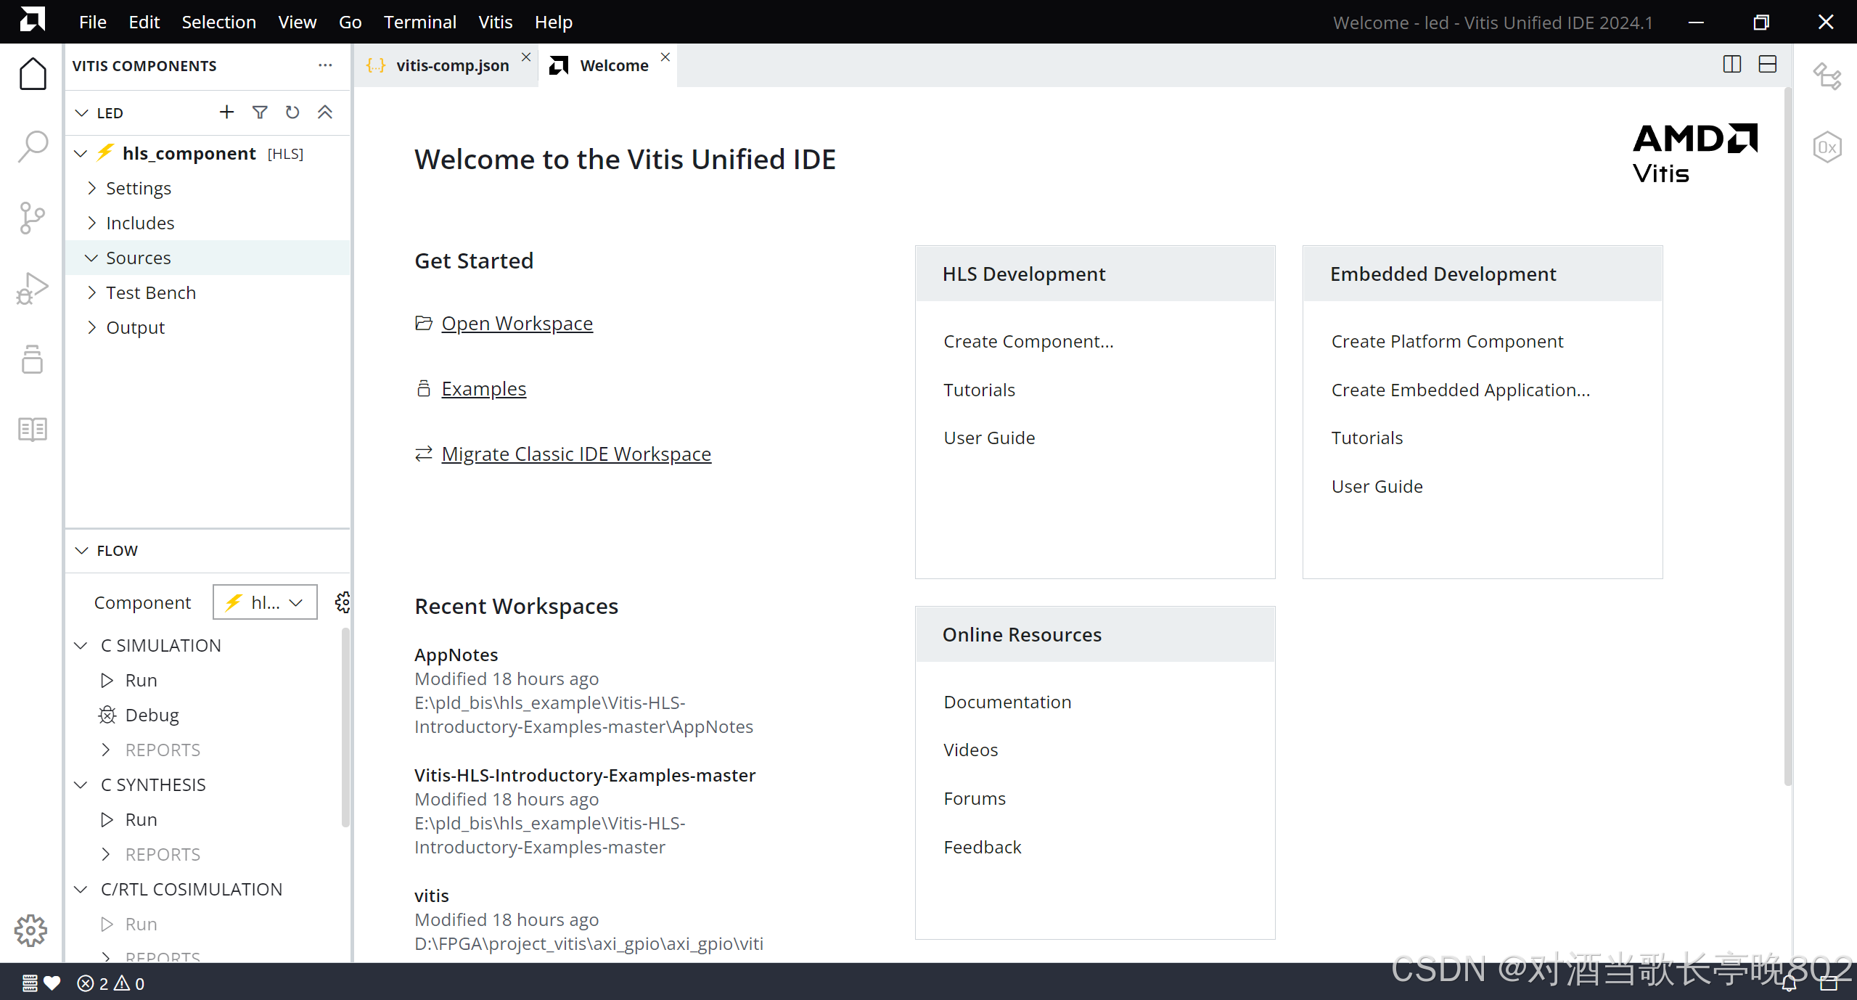Click Migrate Classic IDE Workspace link
1857x1000 pixels.
pos(576,454)
